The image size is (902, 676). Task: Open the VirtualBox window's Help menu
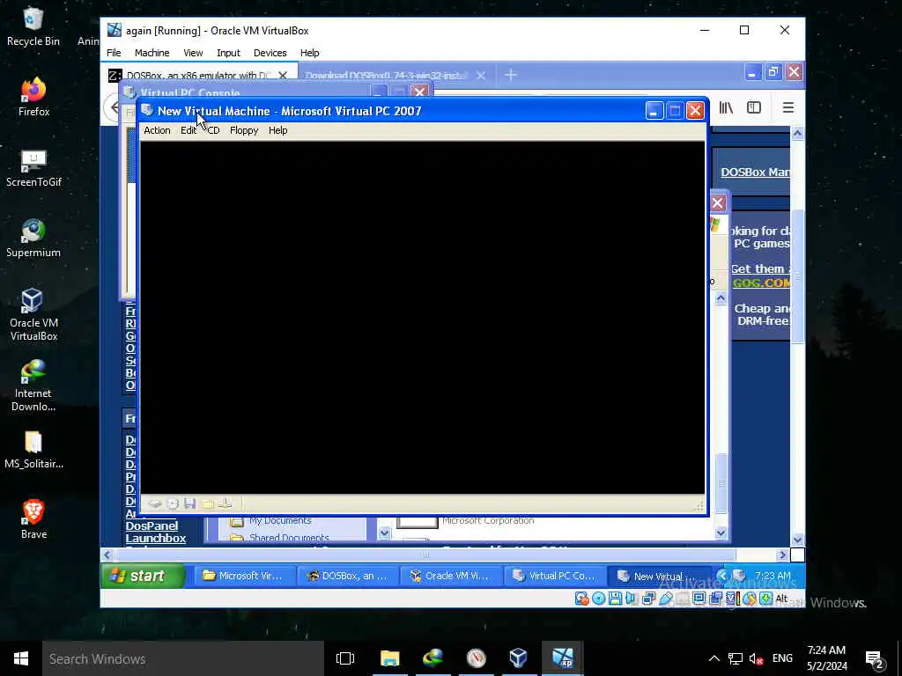pyautogui.click(x=309, y=53)
